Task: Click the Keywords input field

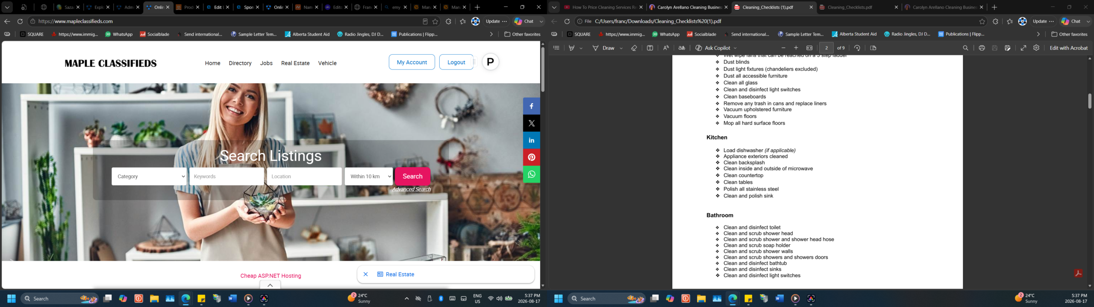Action: (226, 177)
